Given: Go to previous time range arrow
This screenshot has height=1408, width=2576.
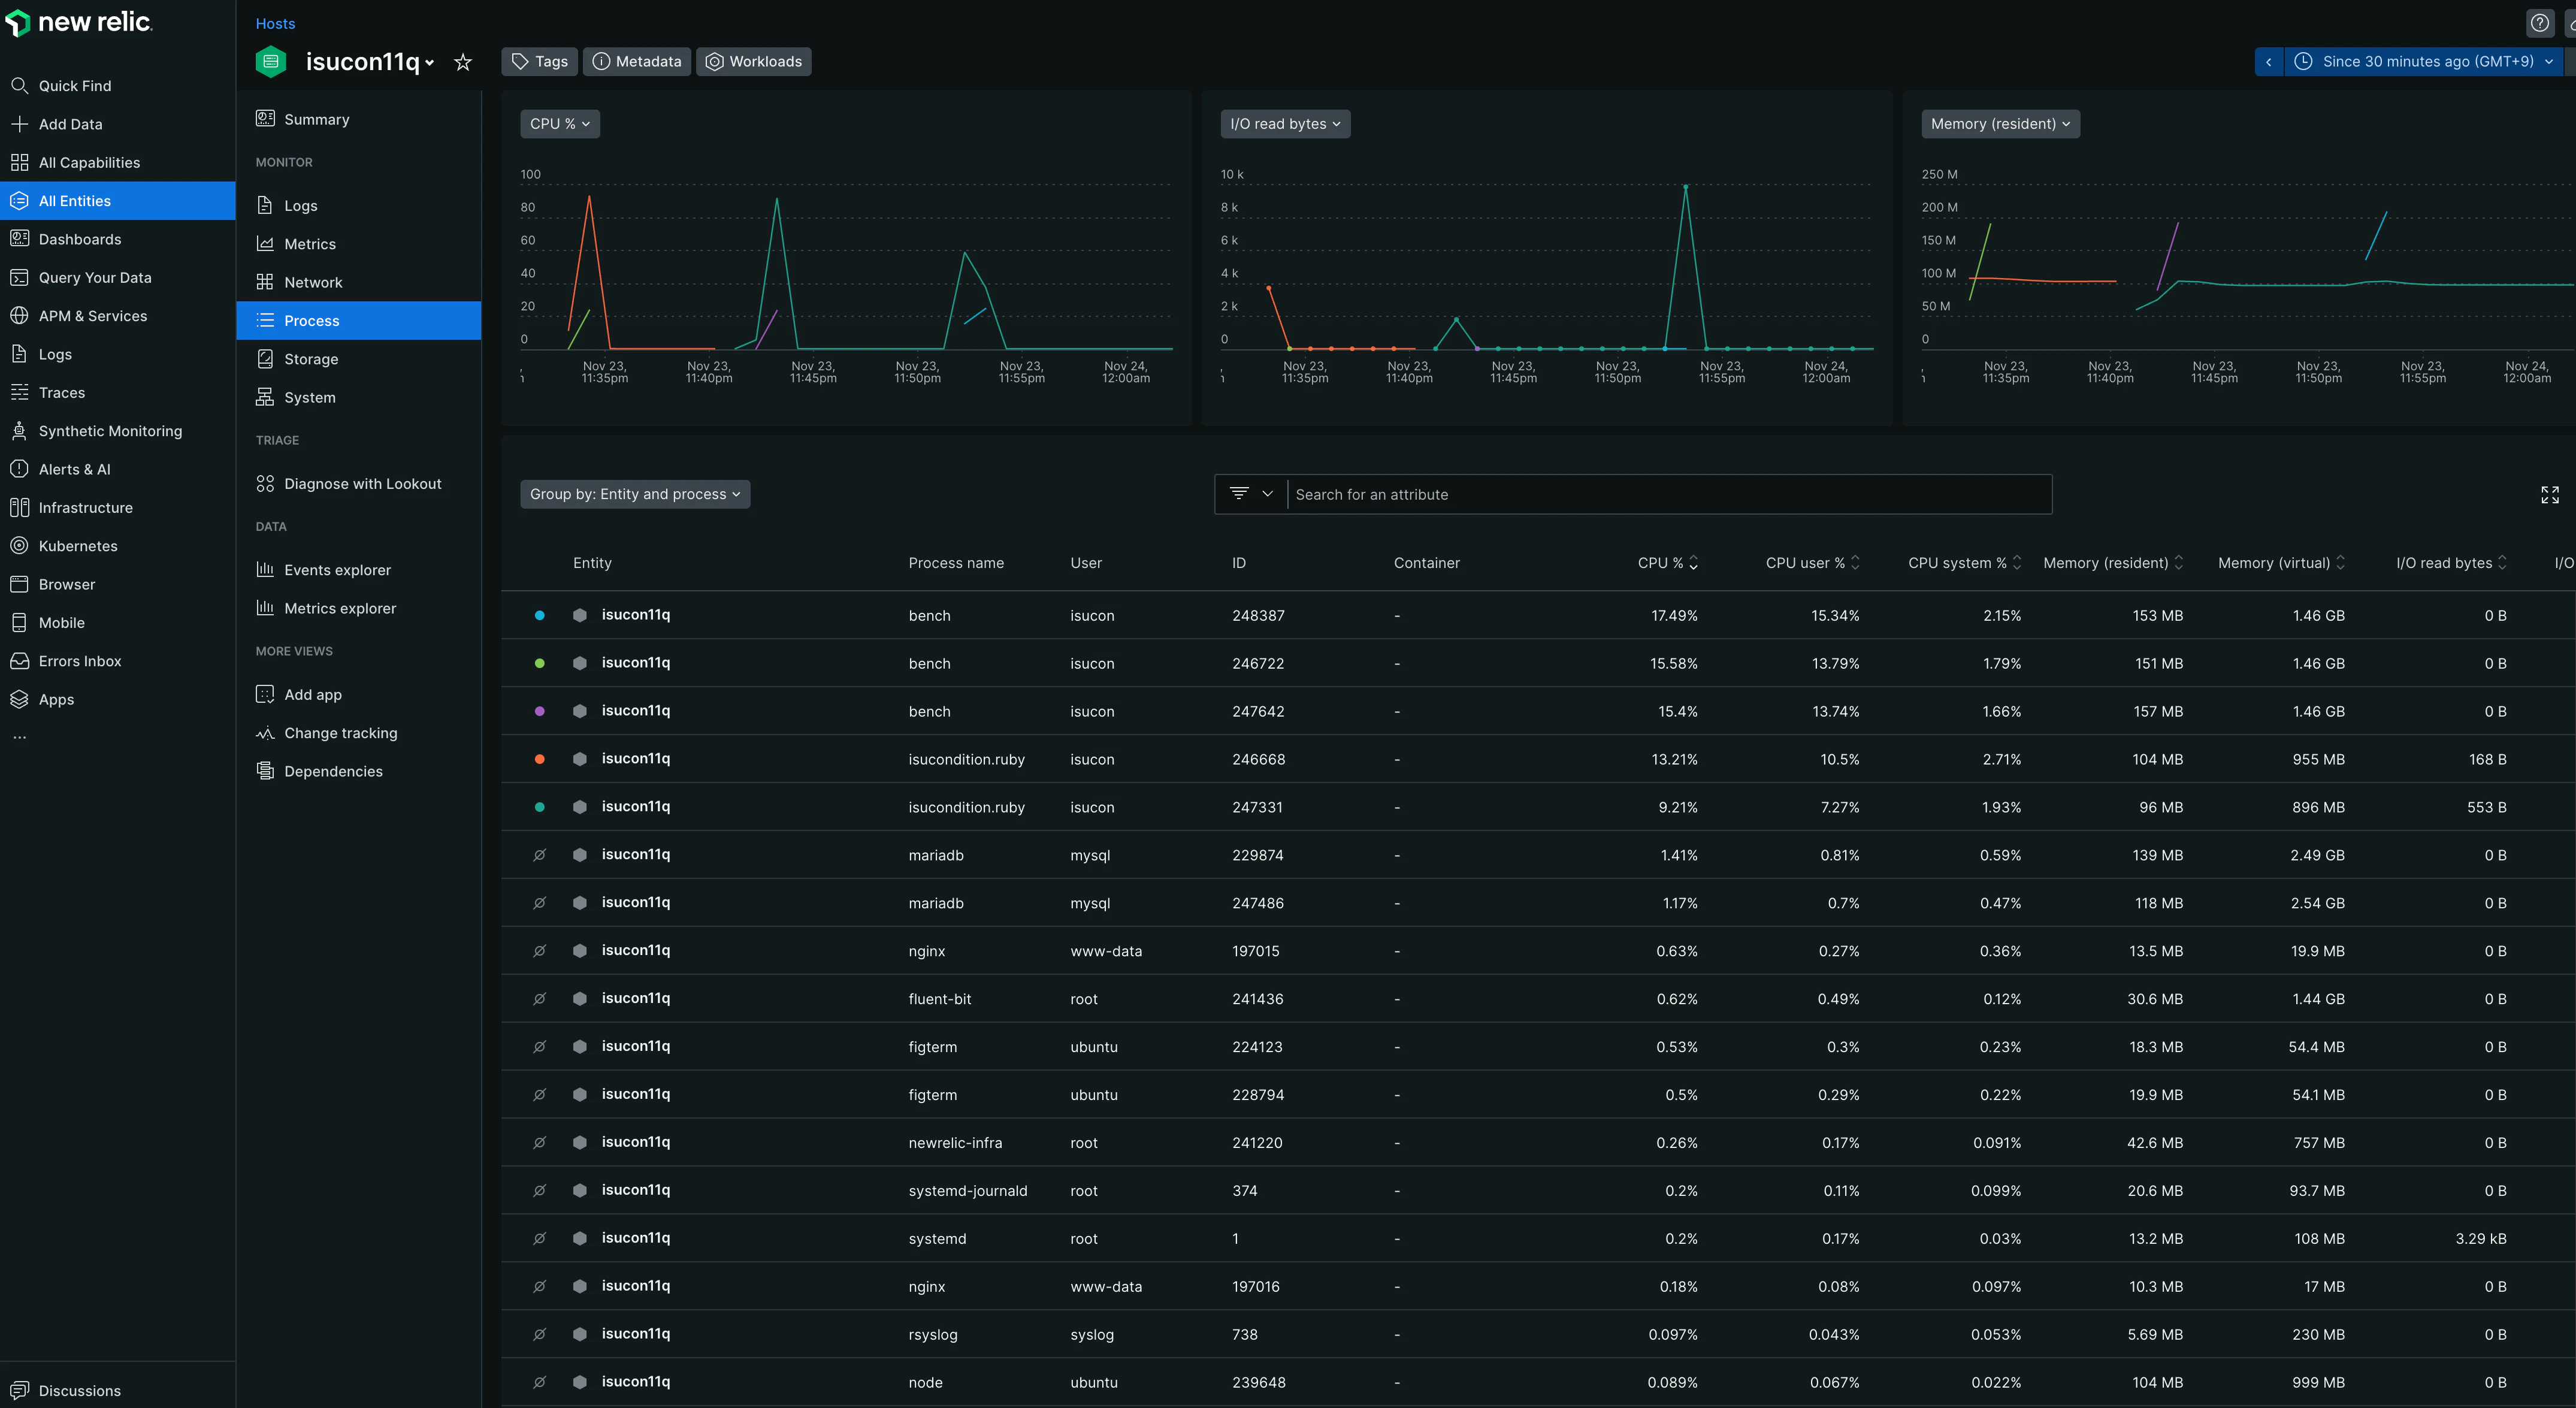Looking at the screenshot, I should 2268,62.
